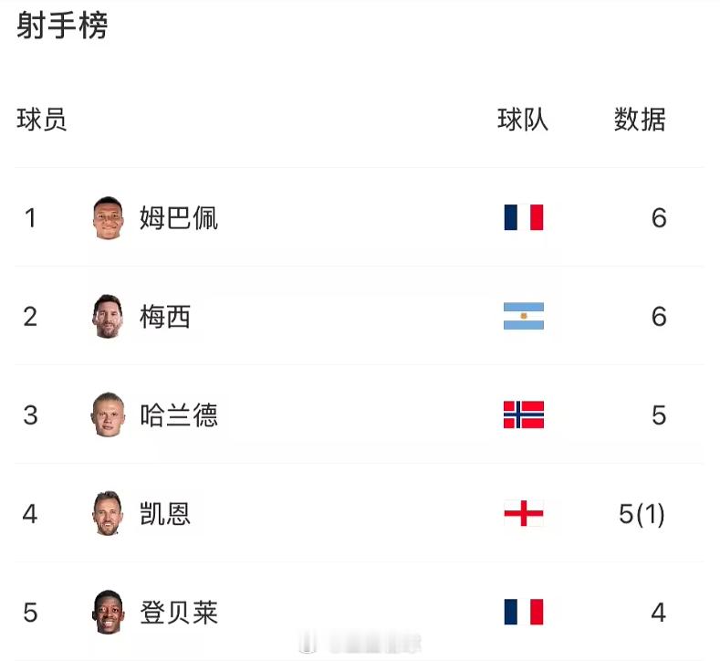The width and height of the screenshot is (720, 661).
Task: Click the Argentina flag icon
Action: coord(524,316)
